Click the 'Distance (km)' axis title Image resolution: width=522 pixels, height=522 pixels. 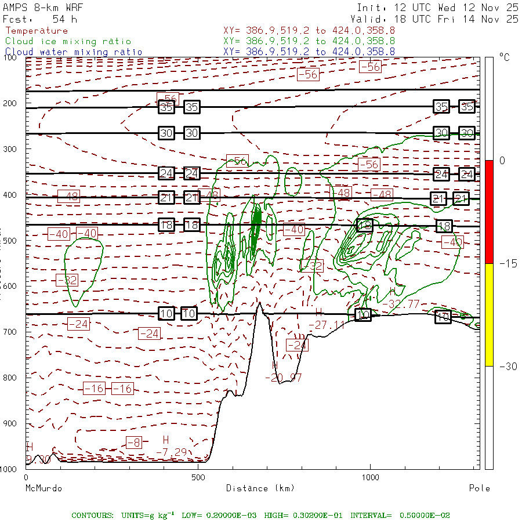pos(260,488)
